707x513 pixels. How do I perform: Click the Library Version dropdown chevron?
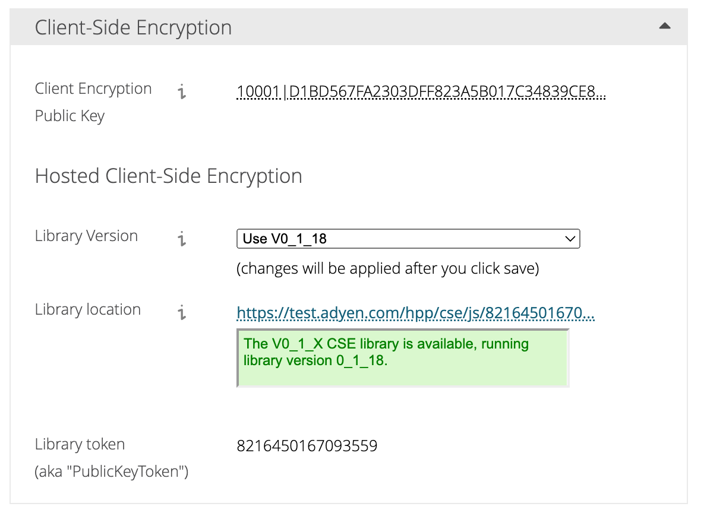(572, 239)
